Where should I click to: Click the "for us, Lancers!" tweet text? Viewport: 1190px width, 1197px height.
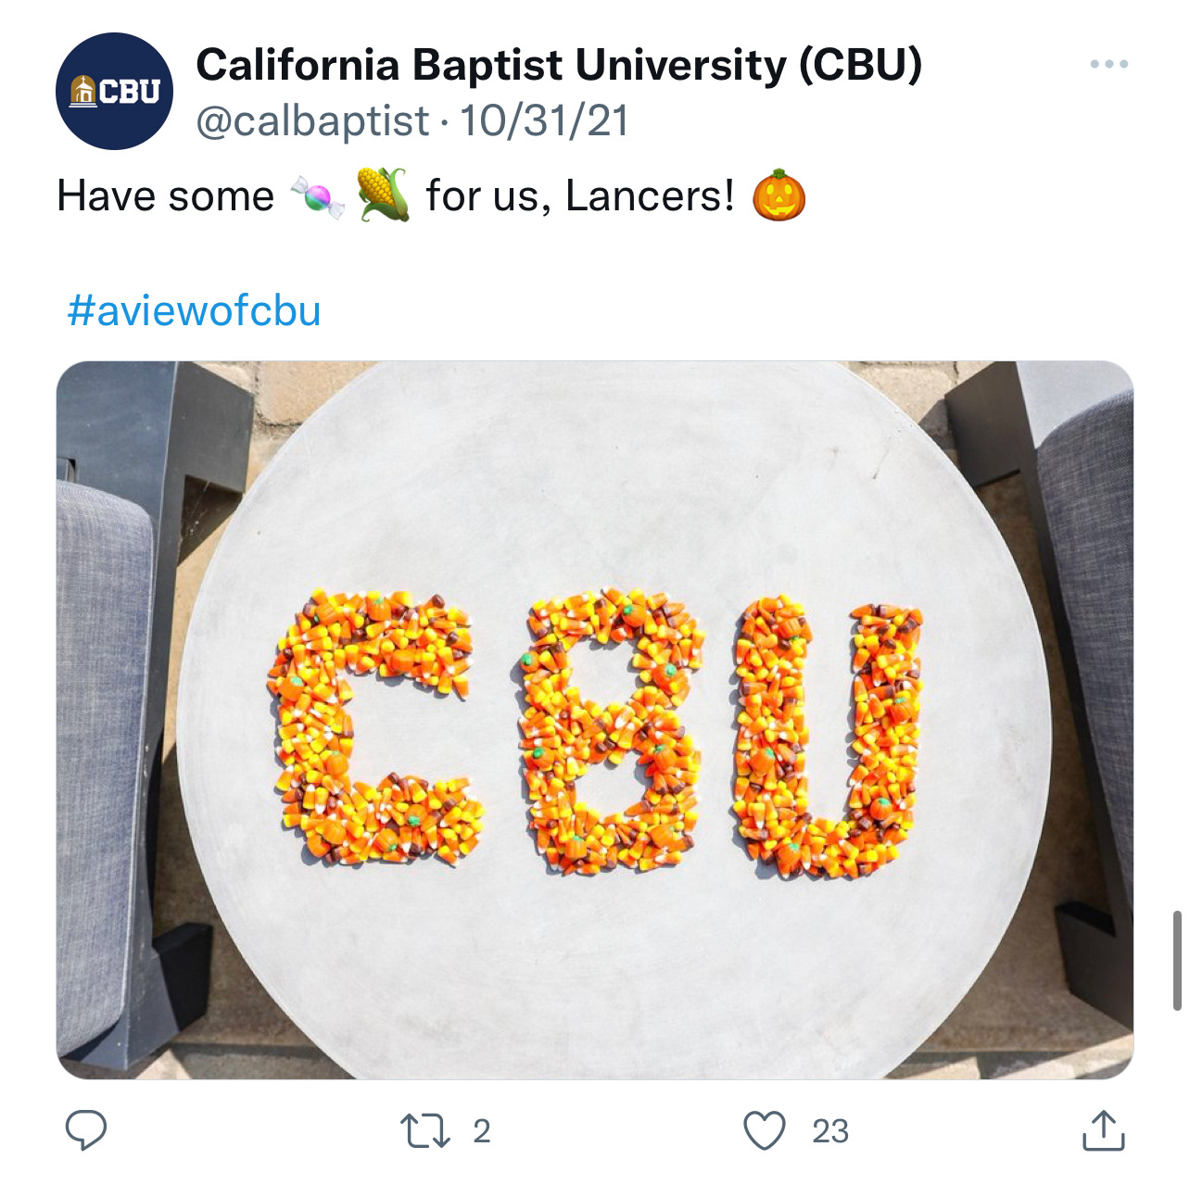pos(579,196)
